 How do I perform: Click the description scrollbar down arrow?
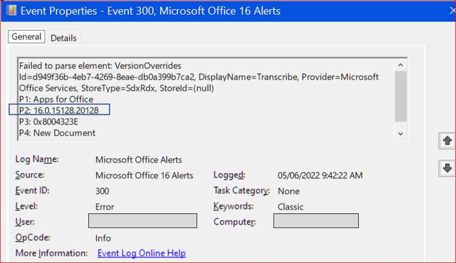tap(401, 134)
